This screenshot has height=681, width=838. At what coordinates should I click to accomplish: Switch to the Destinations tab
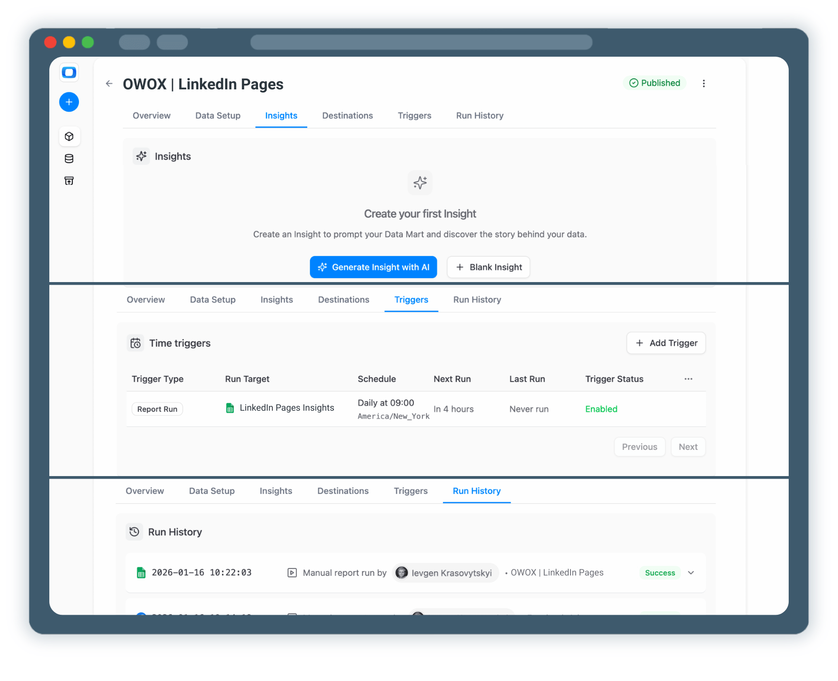[x=347, y=116]
